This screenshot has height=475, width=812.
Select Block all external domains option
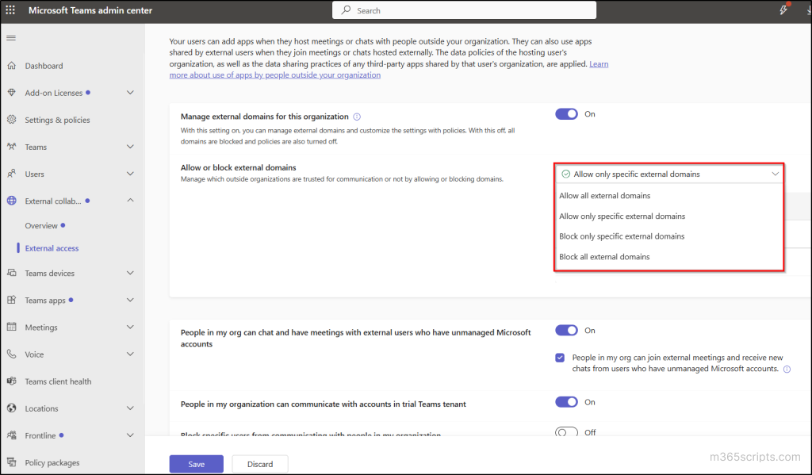(668, 257)
